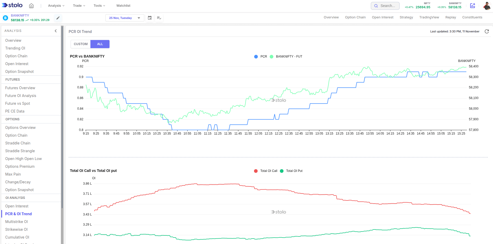Open the TradingView tab
The width and height of the screenshot is (493, 244).
pyautogui.click(x=429, y=17)
